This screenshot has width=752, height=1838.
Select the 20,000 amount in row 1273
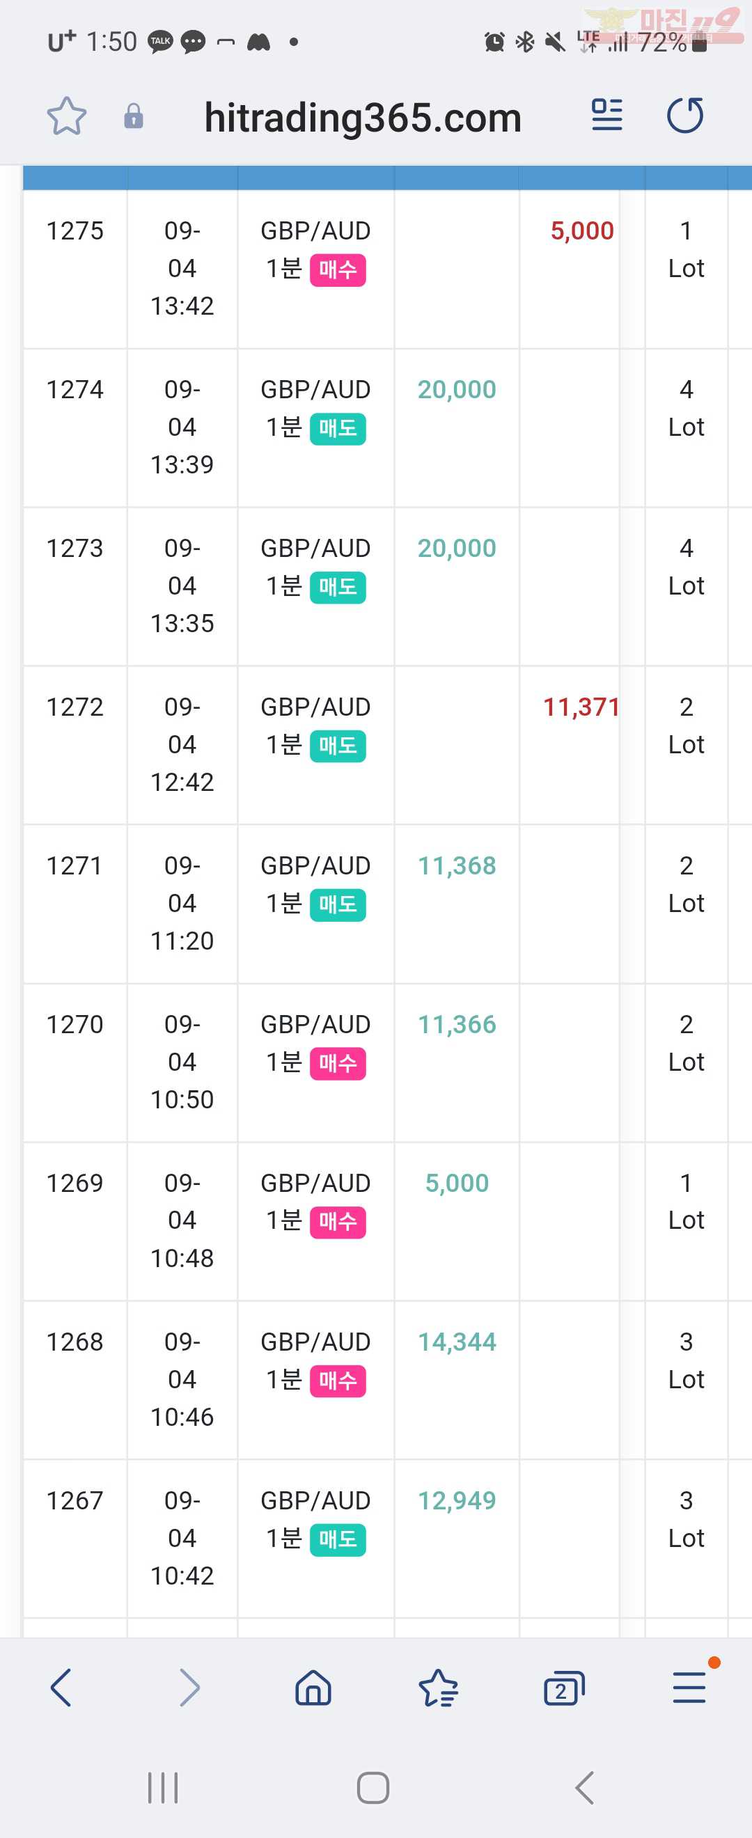coord(457,549)
